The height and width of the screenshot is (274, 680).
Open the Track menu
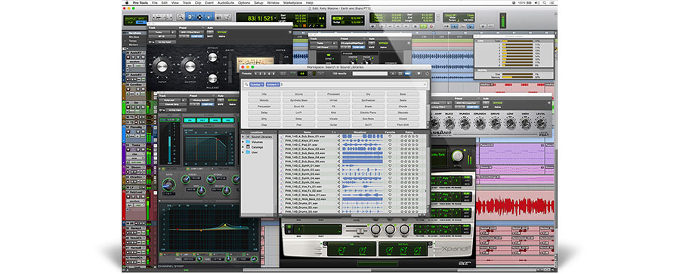(187, 2)
